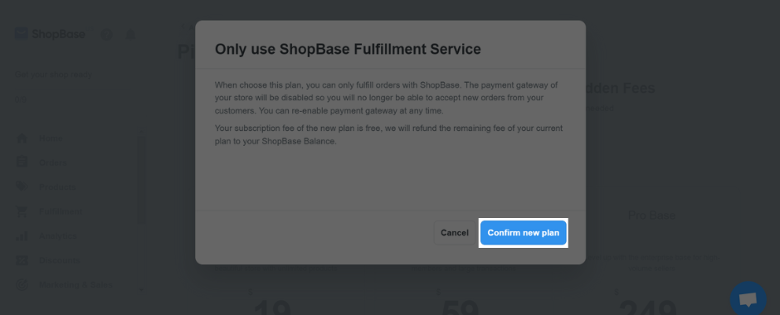This screenshot has height=315, width=780.
Task: Open Home in the sidebar
Action: (51, 138)
